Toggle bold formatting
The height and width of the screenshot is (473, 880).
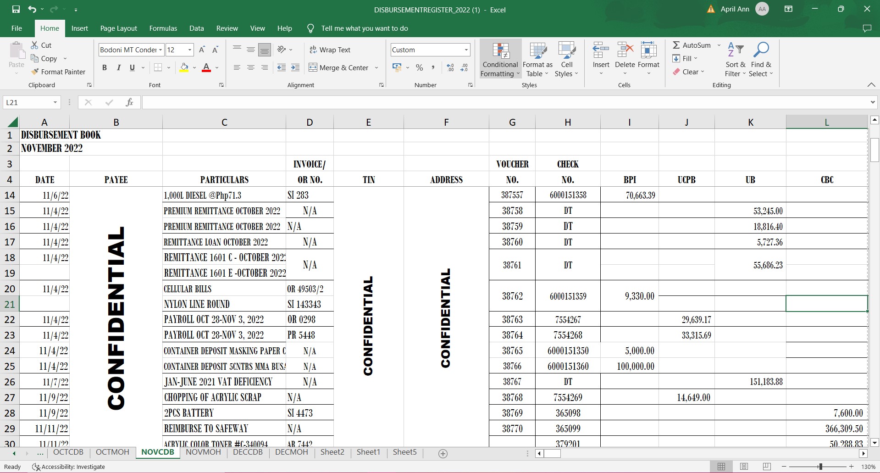105,67
